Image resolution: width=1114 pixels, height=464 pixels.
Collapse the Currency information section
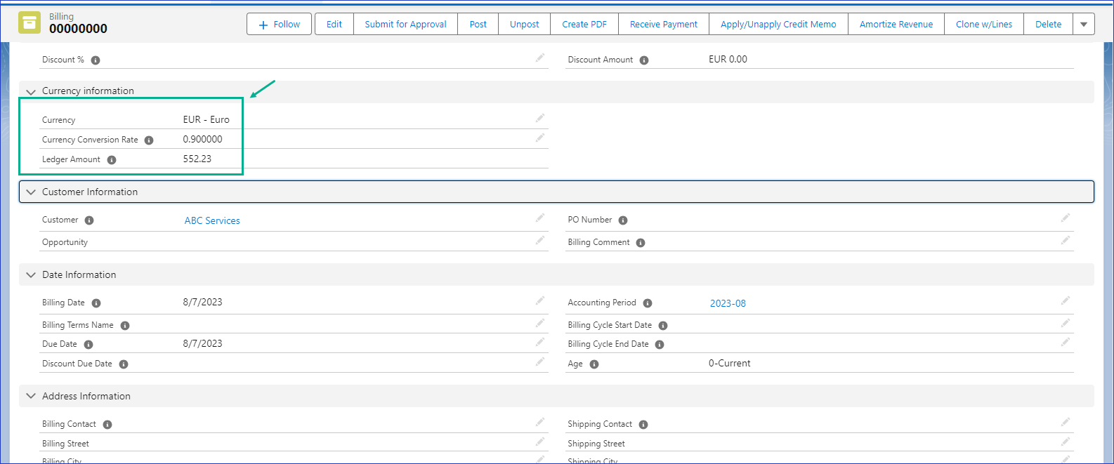coord(31,91)
